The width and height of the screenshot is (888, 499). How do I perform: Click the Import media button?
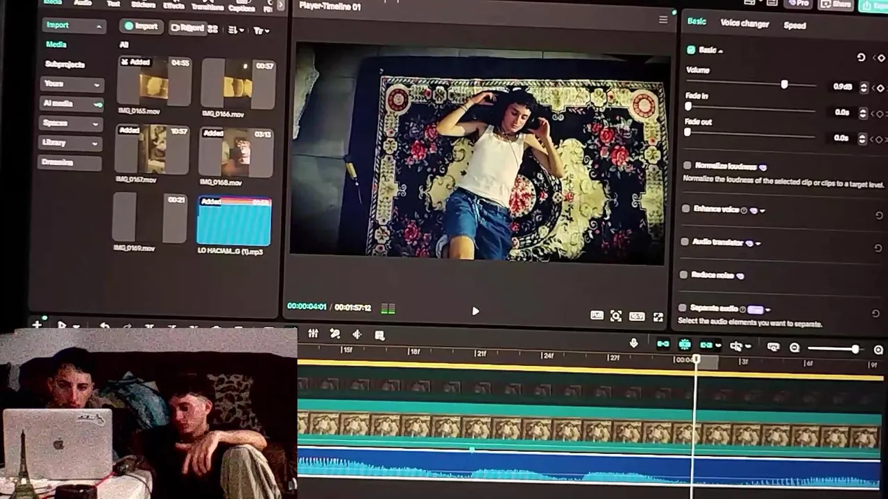[141, 26]
